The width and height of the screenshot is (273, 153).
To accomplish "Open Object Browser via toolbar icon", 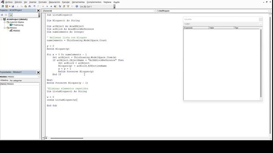I will pos(68,6).
